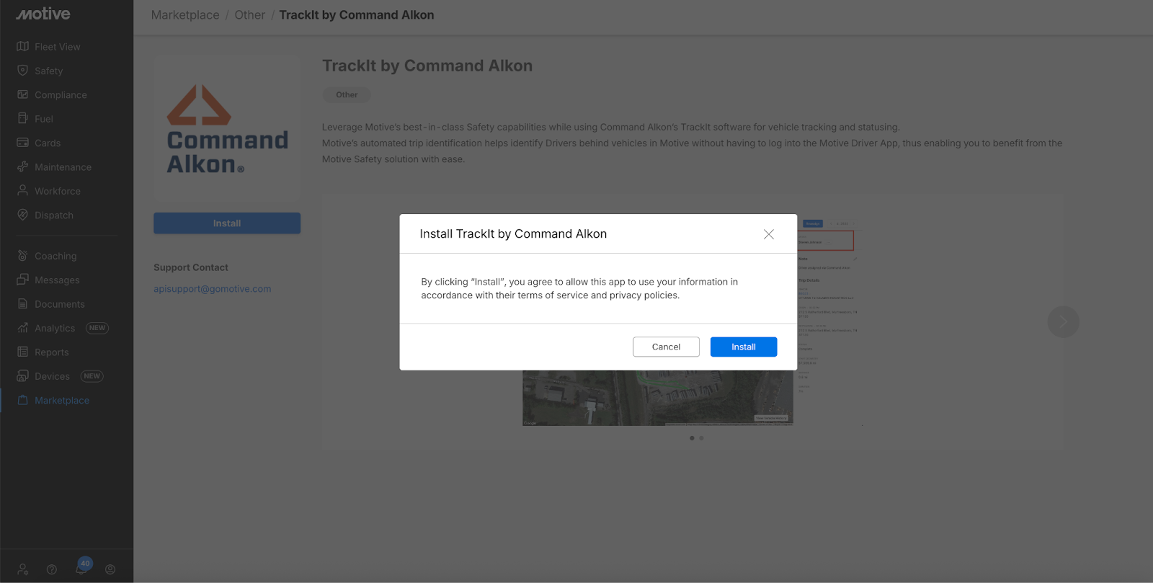Open the Marketplace menu item
The image size is (1153, 583).
(62, 401)
